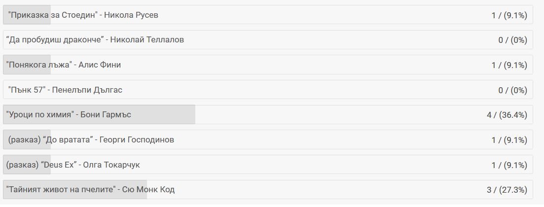Image resolution: width=544 pixels, height=207 pixels.
Task: Choose the "Понякога лъжа" – Алис Фини option
Action: tap(63, 65)
